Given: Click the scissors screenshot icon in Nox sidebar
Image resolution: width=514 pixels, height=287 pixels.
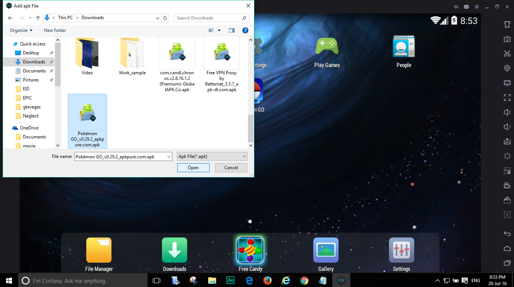Looking at the screenshot, I should click(507, 54).
